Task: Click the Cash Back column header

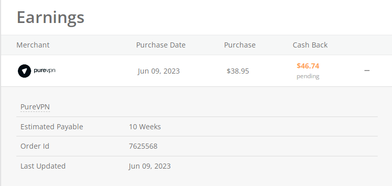Action: pos(310,45)
